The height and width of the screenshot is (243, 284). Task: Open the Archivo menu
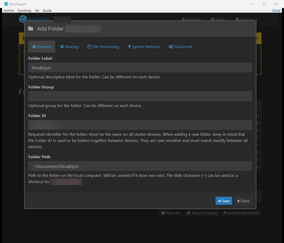tap(9, 11)
